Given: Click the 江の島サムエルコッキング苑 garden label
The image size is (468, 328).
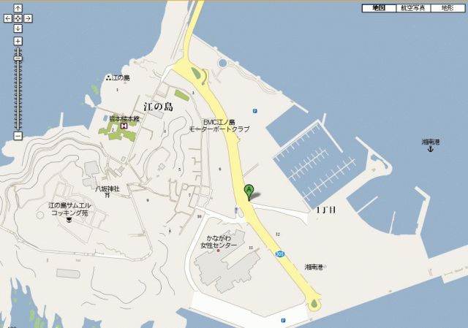Looking at the screenshot, I should coord(70,209).
